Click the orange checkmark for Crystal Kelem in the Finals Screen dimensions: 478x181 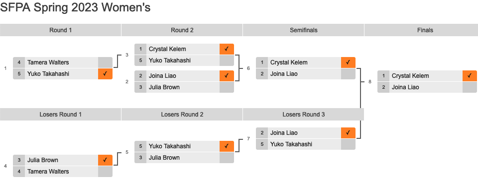point(470,75)
